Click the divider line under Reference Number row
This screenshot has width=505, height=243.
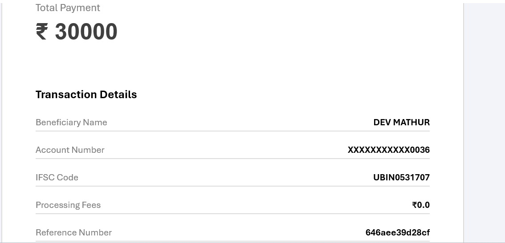232,241
